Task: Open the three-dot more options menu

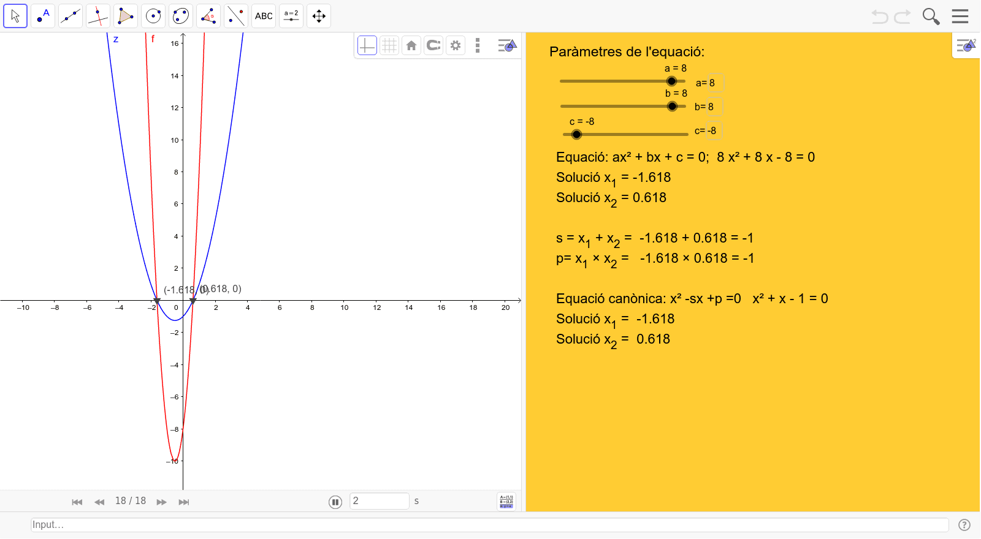Action: pyautogui.click(x=478, y=45)
